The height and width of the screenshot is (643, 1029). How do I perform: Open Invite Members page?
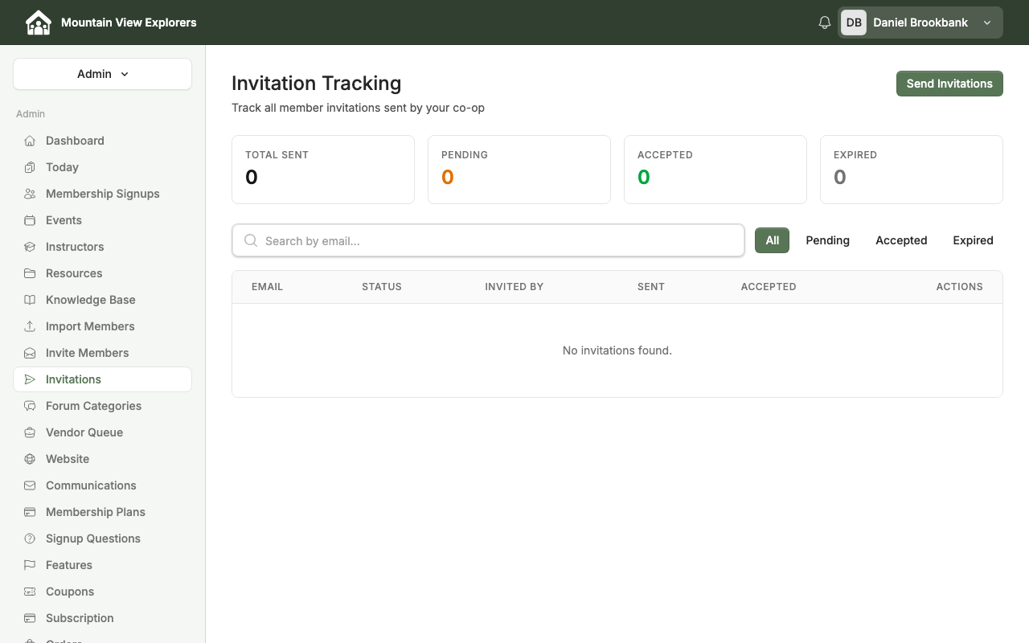pos(102,353)
